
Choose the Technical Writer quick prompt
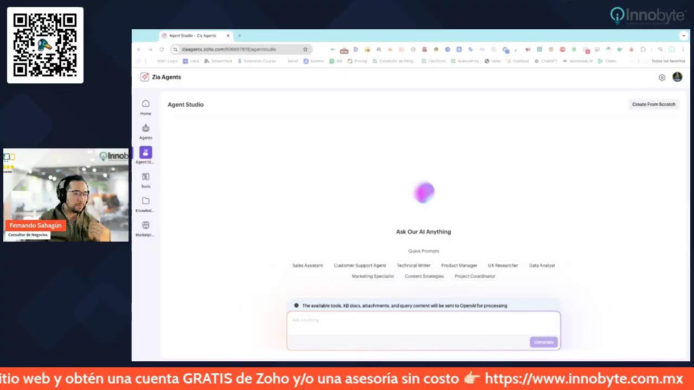(x=414, y=265)
